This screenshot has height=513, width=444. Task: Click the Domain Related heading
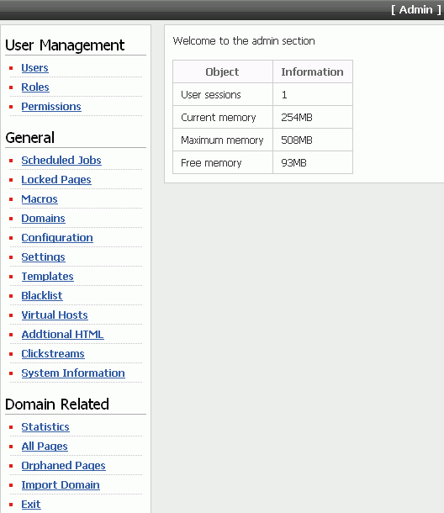(x=57, y=405)
